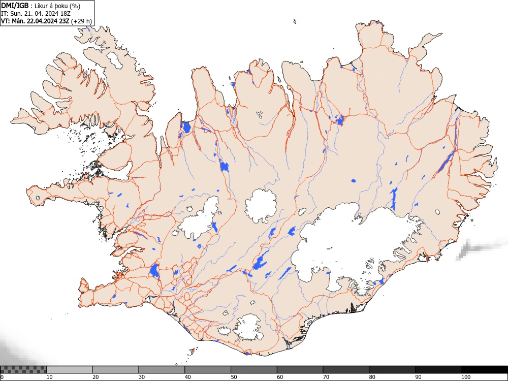Click the '90' scale label
This screenshot has width=508, height=381.
(418, 377)
